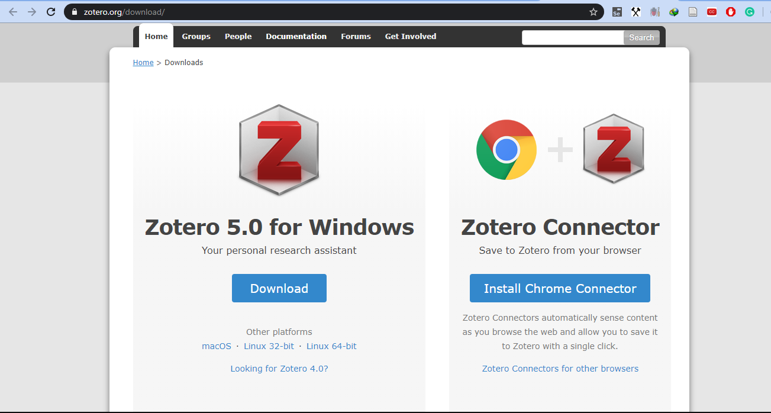Click the Zotero Connector heading
This screenshot has height=413, width=771.
point(560,227)
